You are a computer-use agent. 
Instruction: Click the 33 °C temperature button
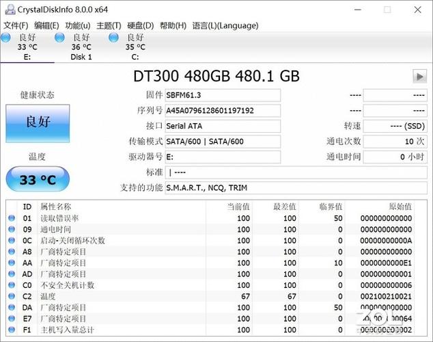click(x=38, y=180)
